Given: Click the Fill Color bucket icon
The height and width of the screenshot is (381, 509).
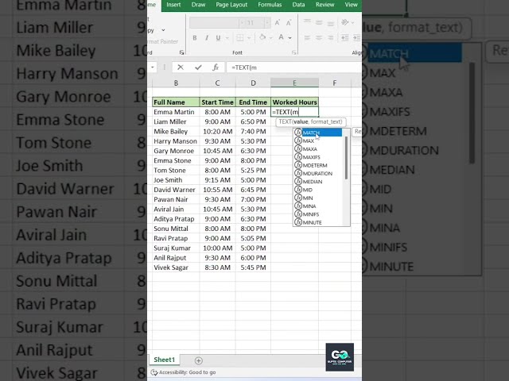Looking at the screenshot, I should [x=262, y=37].
